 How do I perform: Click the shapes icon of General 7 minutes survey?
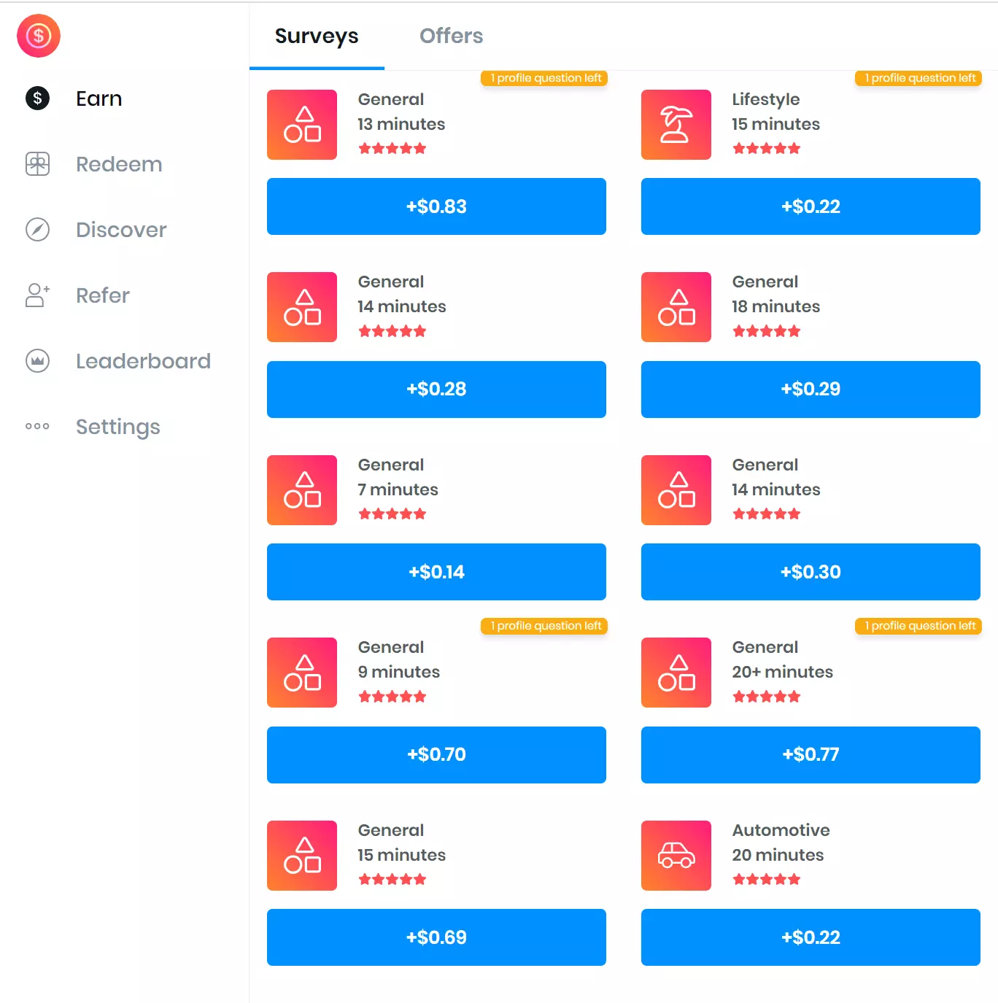coord(302,490)
